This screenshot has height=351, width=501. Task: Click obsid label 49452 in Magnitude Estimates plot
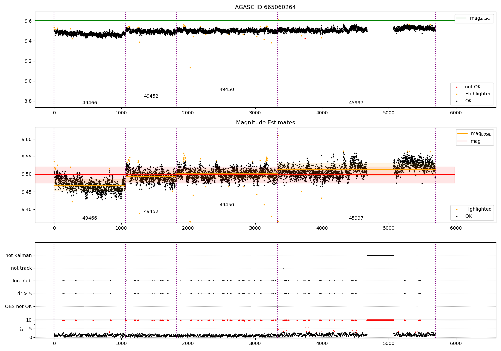coord(151,212)
